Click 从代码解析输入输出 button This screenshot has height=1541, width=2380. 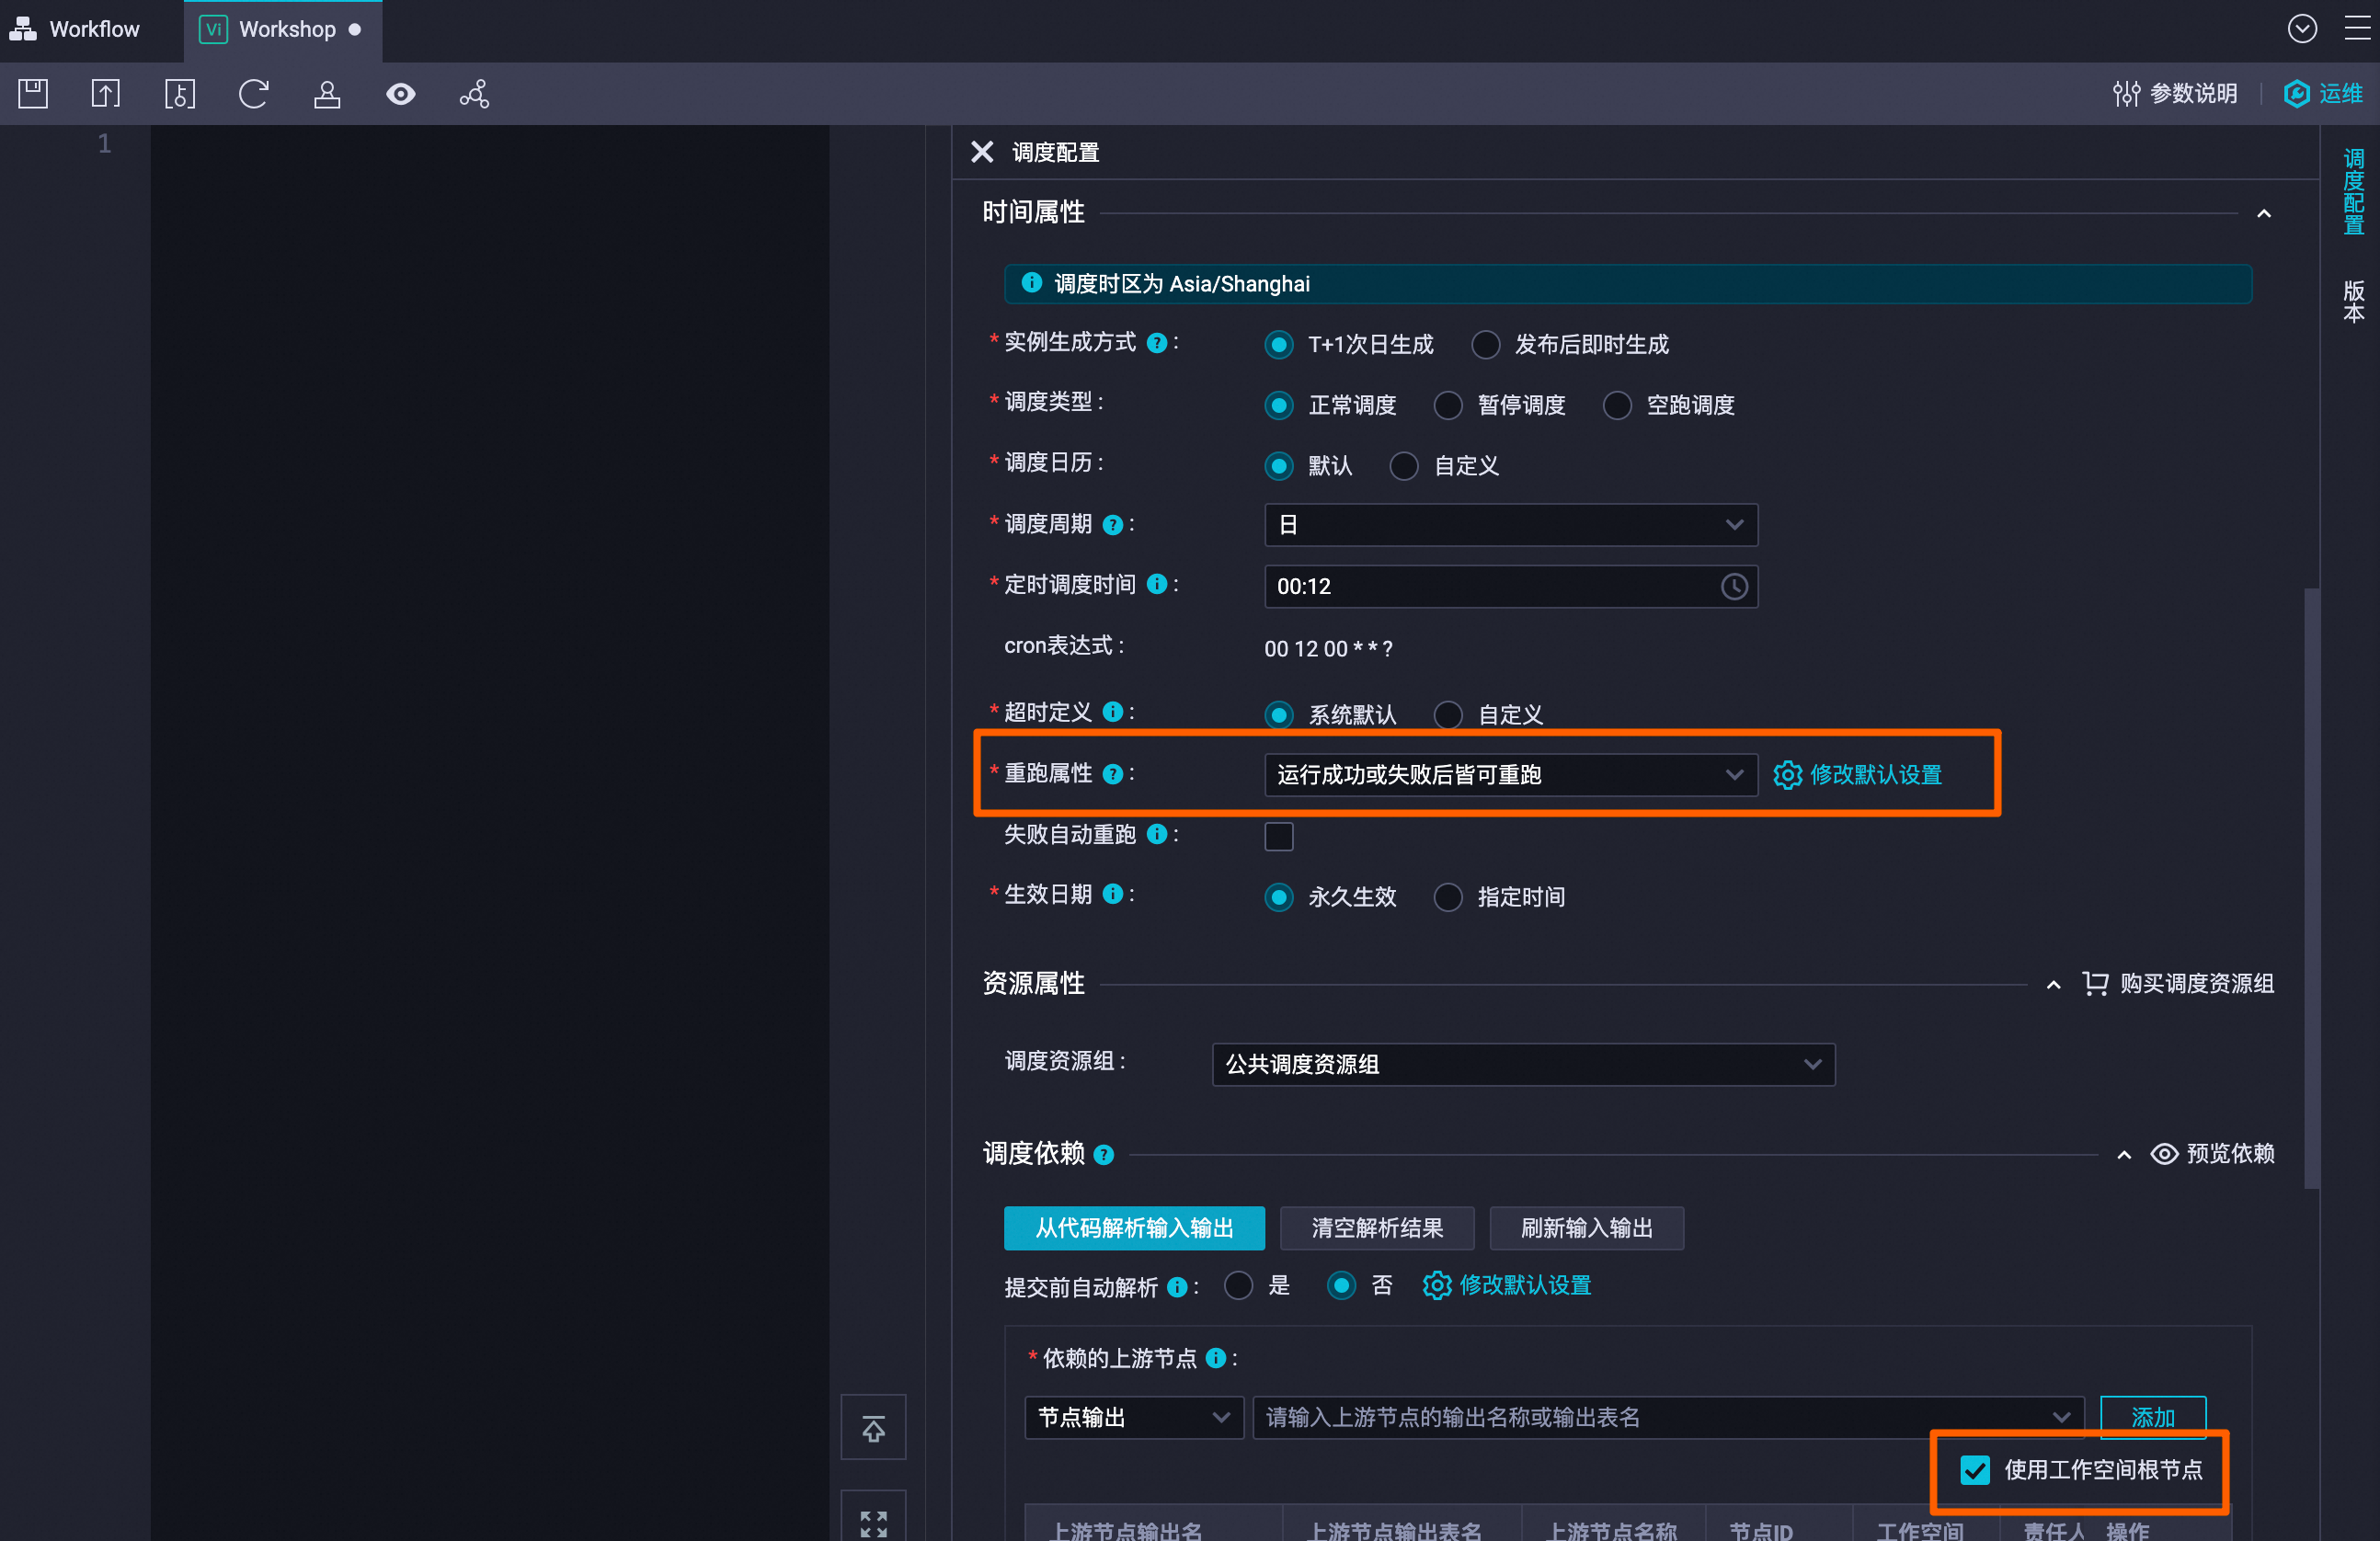coord(1134,1228)
